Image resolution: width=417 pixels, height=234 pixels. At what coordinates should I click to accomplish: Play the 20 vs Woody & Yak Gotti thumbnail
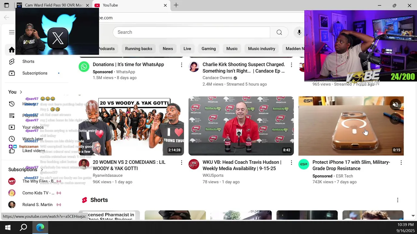pos(131,126)
